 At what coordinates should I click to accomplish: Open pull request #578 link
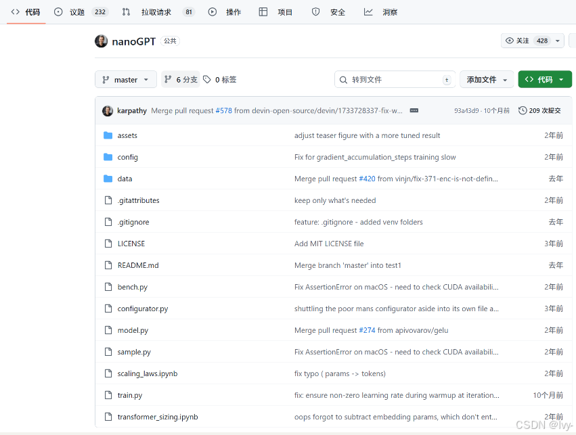pyautogui.click(x=224, y=110)
